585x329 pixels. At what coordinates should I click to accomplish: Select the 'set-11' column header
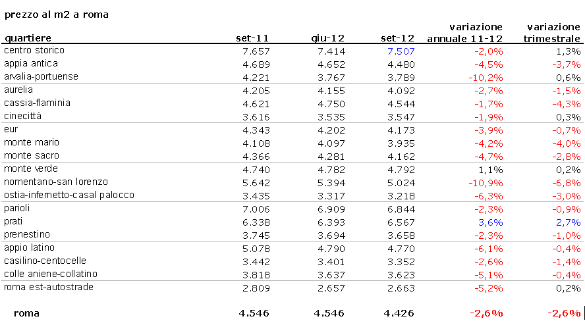252,38
